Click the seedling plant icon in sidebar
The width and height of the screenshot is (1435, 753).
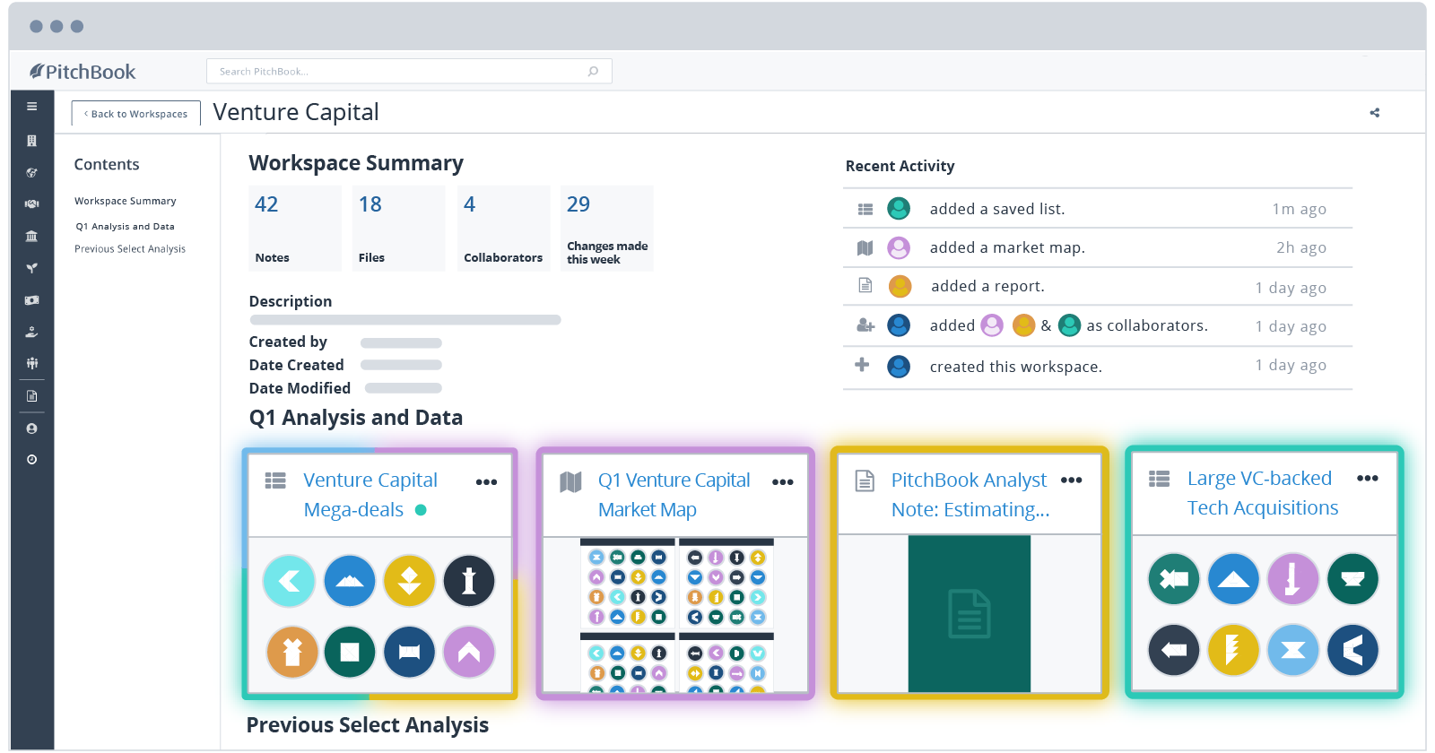click(31, 268)
